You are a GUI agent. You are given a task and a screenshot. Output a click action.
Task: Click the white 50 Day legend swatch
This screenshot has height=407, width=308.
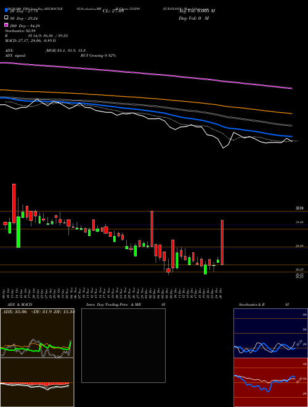[x=6, y=18]
